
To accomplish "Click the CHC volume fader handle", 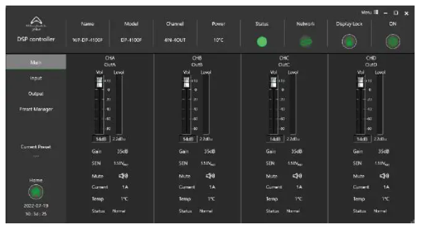I will 274,83.
